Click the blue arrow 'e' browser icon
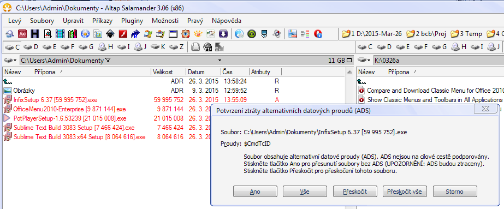504x209 pixels. pos(135,34)
